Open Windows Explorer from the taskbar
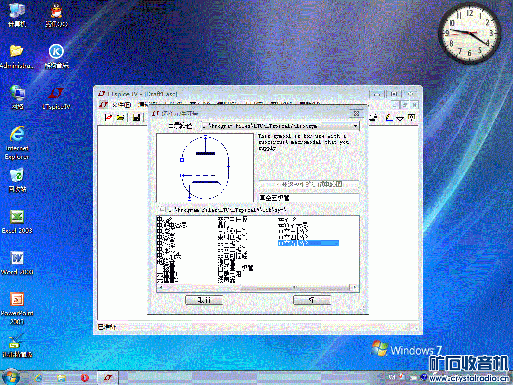513x385 pixels. pyautogui.click(x=61, y=378)
